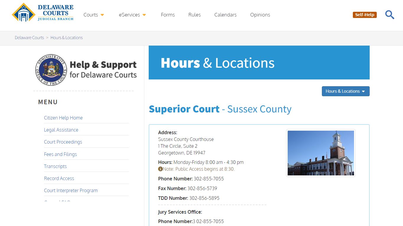Screen dimensions: 403x226
Task: Open Legal Assistance sidebar link
Action: (61, 130)
